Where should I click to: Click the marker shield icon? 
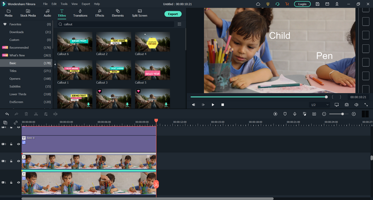(x=285, y=114)
